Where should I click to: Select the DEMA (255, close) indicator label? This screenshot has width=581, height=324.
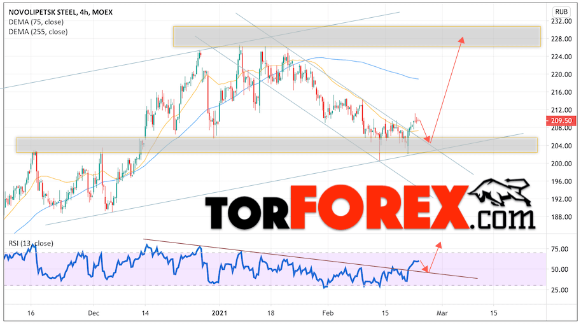(x=38, y=32)
